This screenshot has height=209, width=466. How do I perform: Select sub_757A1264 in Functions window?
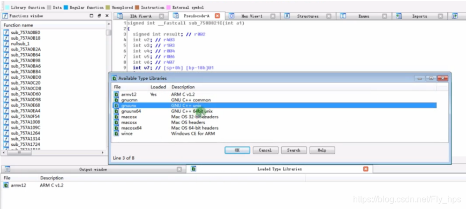26,133
